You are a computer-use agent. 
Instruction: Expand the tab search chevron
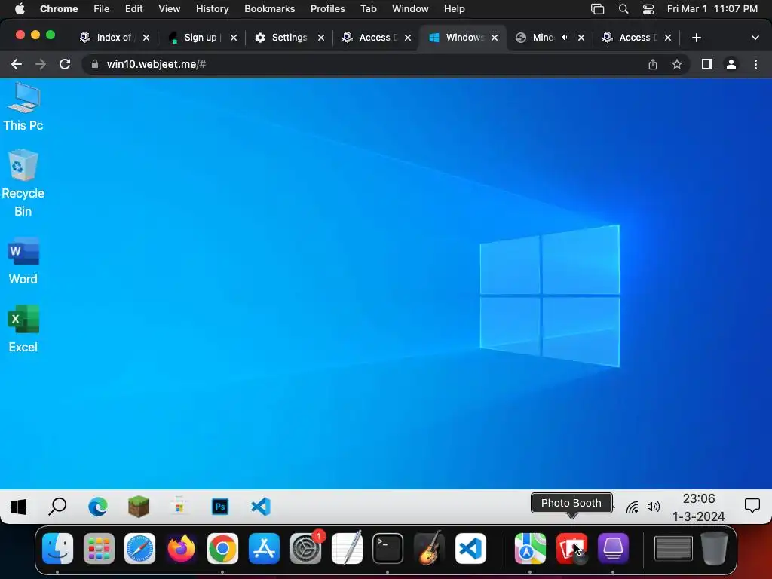click(755, 38)
